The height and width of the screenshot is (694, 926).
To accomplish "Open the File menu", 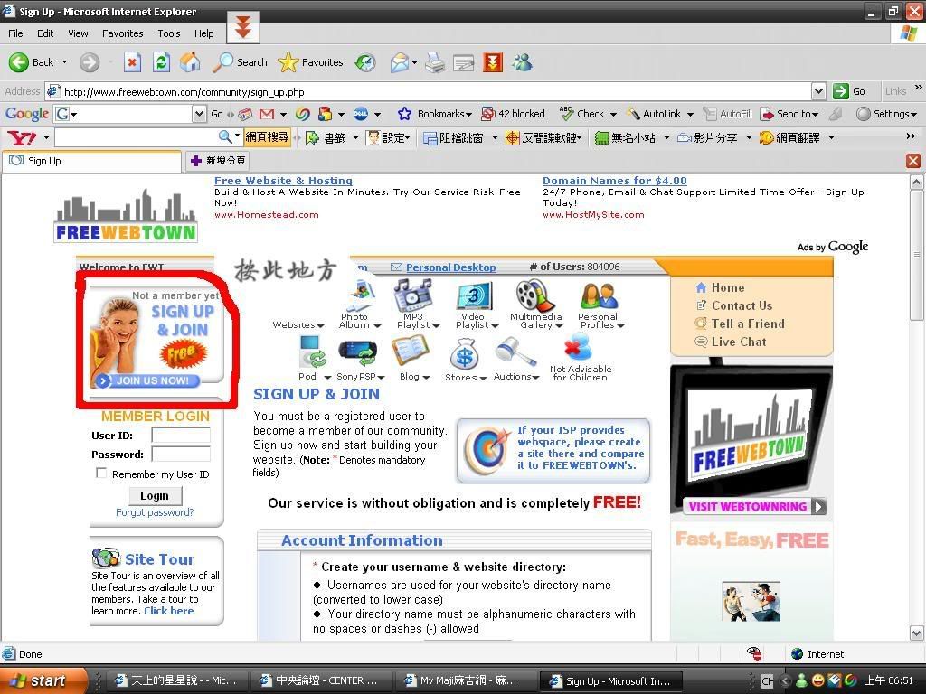I will point(15,33).
